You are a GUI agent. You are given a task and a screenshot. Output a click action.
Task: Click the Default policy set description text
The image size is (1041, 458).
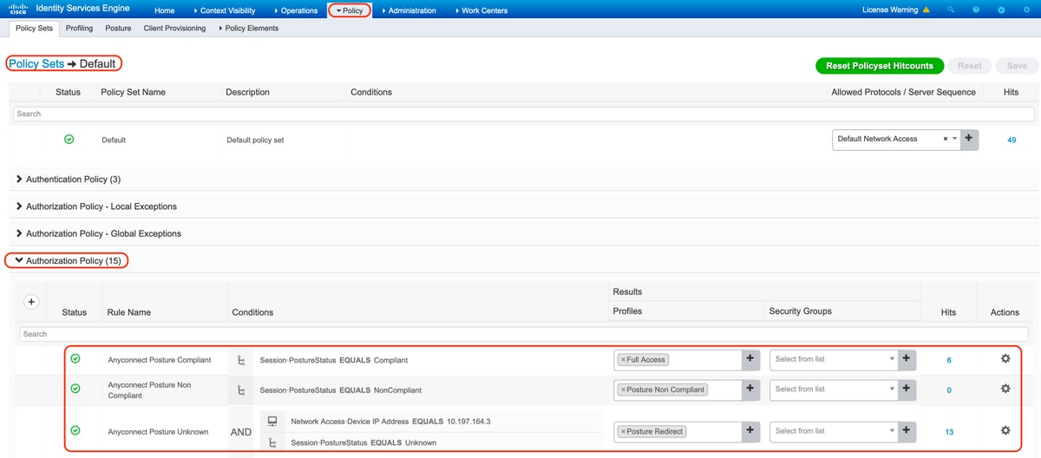coord(255,140)
